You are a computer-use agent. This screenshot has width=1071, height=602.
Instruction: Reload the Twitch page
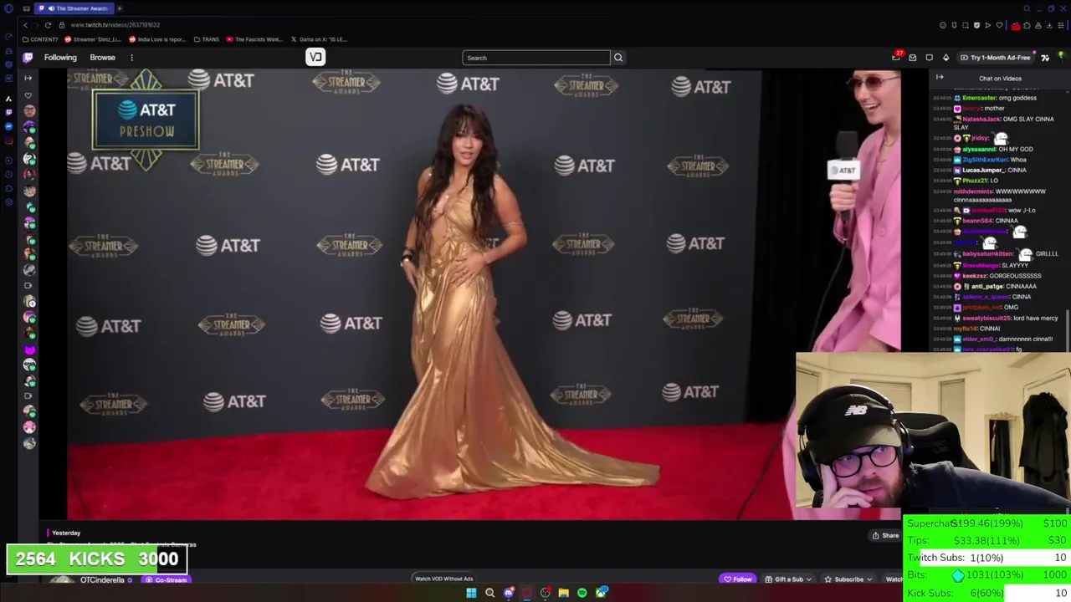pos(48,25)
